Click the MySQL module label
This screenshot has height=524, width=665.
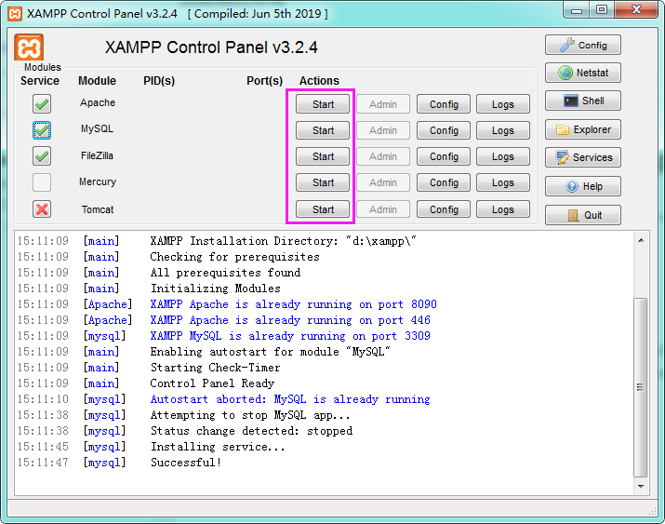click(x=97, y=128)
